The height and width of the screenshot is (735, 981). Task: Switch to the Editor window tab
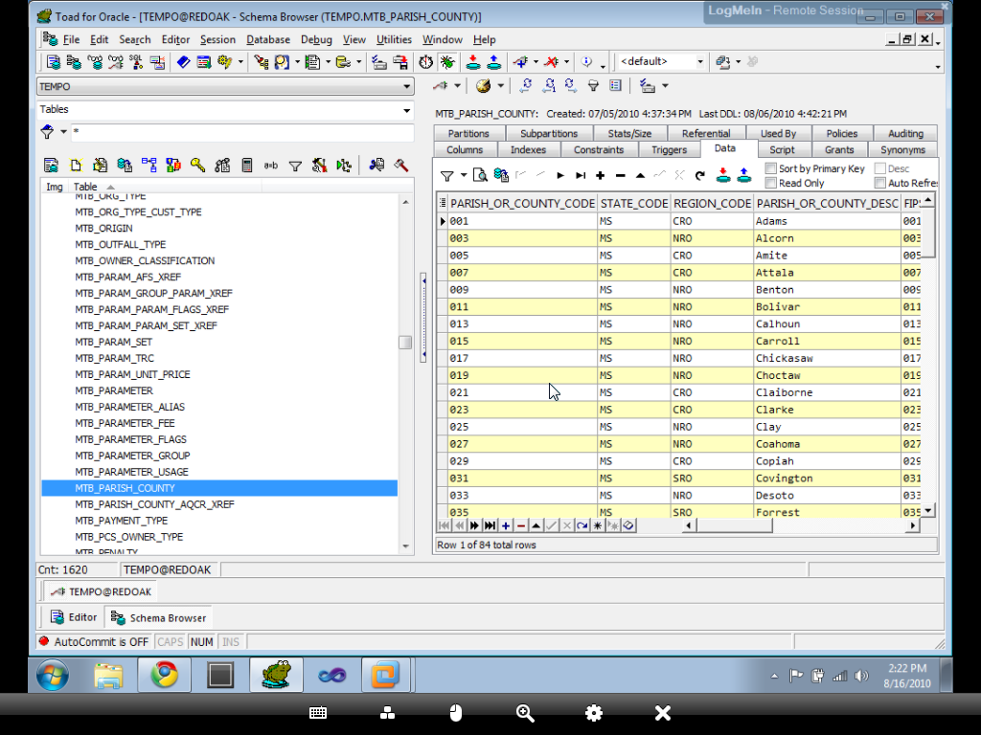(75, 617)
